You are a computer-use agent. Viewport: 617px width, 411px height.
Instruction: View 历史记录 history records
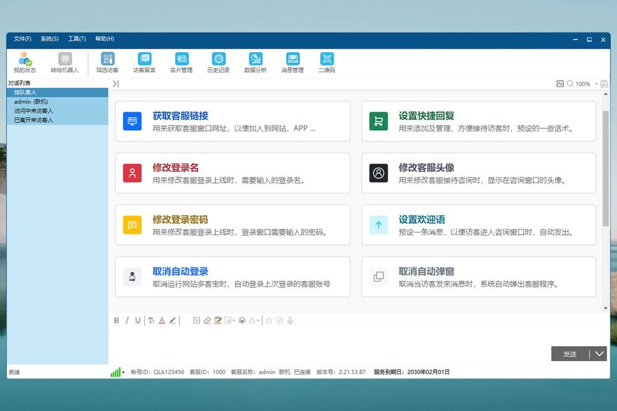point(218,62)
